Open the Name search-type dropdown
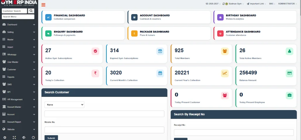Image resolution: width=301 pixels, height=140 pixels. tap(64, 105)
